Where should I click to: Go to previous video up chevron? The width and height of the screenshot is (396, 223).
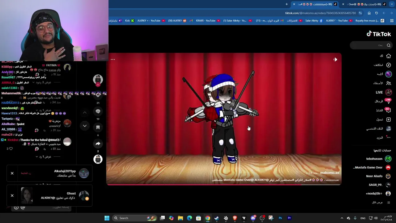(85, 113)
